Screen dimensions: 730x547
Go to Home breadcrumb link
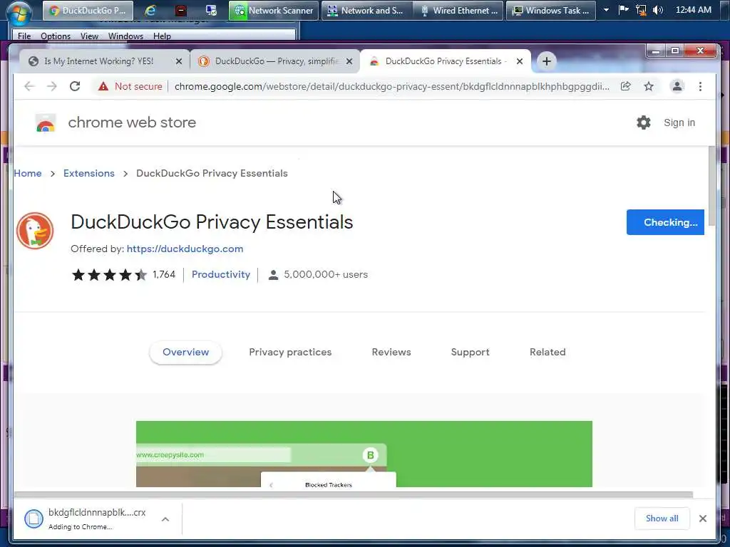click(x=28, y=174)
